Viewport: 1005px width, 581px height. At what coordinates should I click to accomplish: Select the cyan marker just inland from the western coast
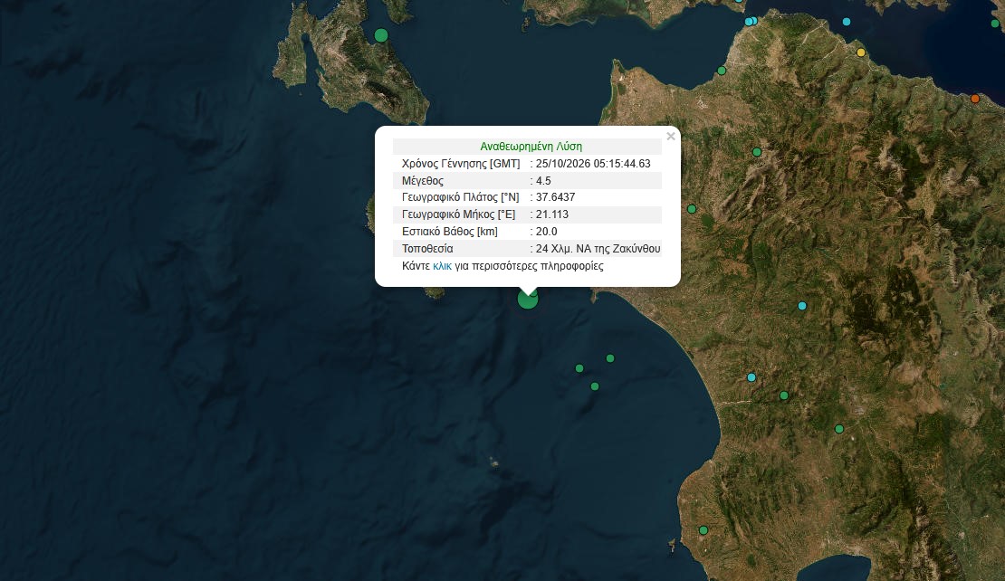click(751, 377)
